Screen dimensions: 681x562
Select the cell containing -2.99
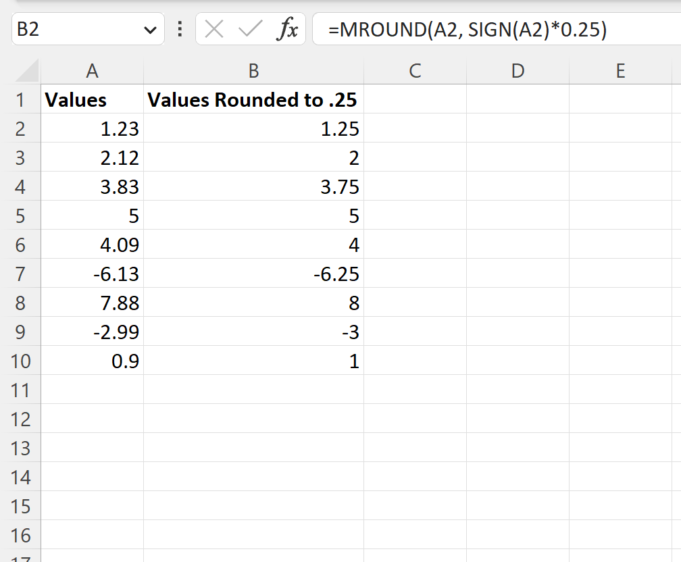(x=92, y=332)
